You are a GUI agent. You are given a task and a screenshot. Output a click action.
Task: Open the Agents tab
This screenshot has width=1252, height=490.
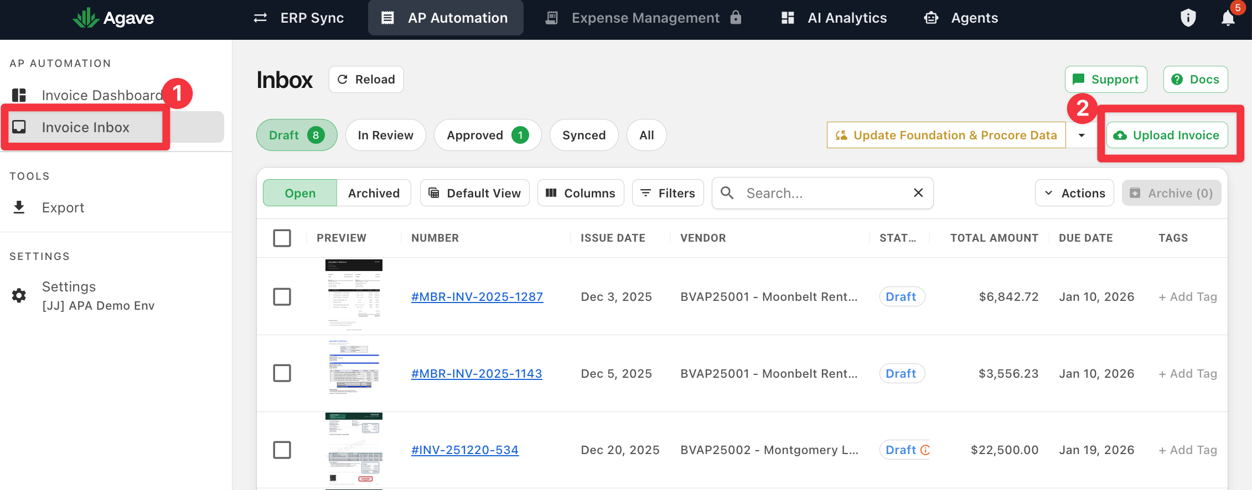[x=961, y=18]
